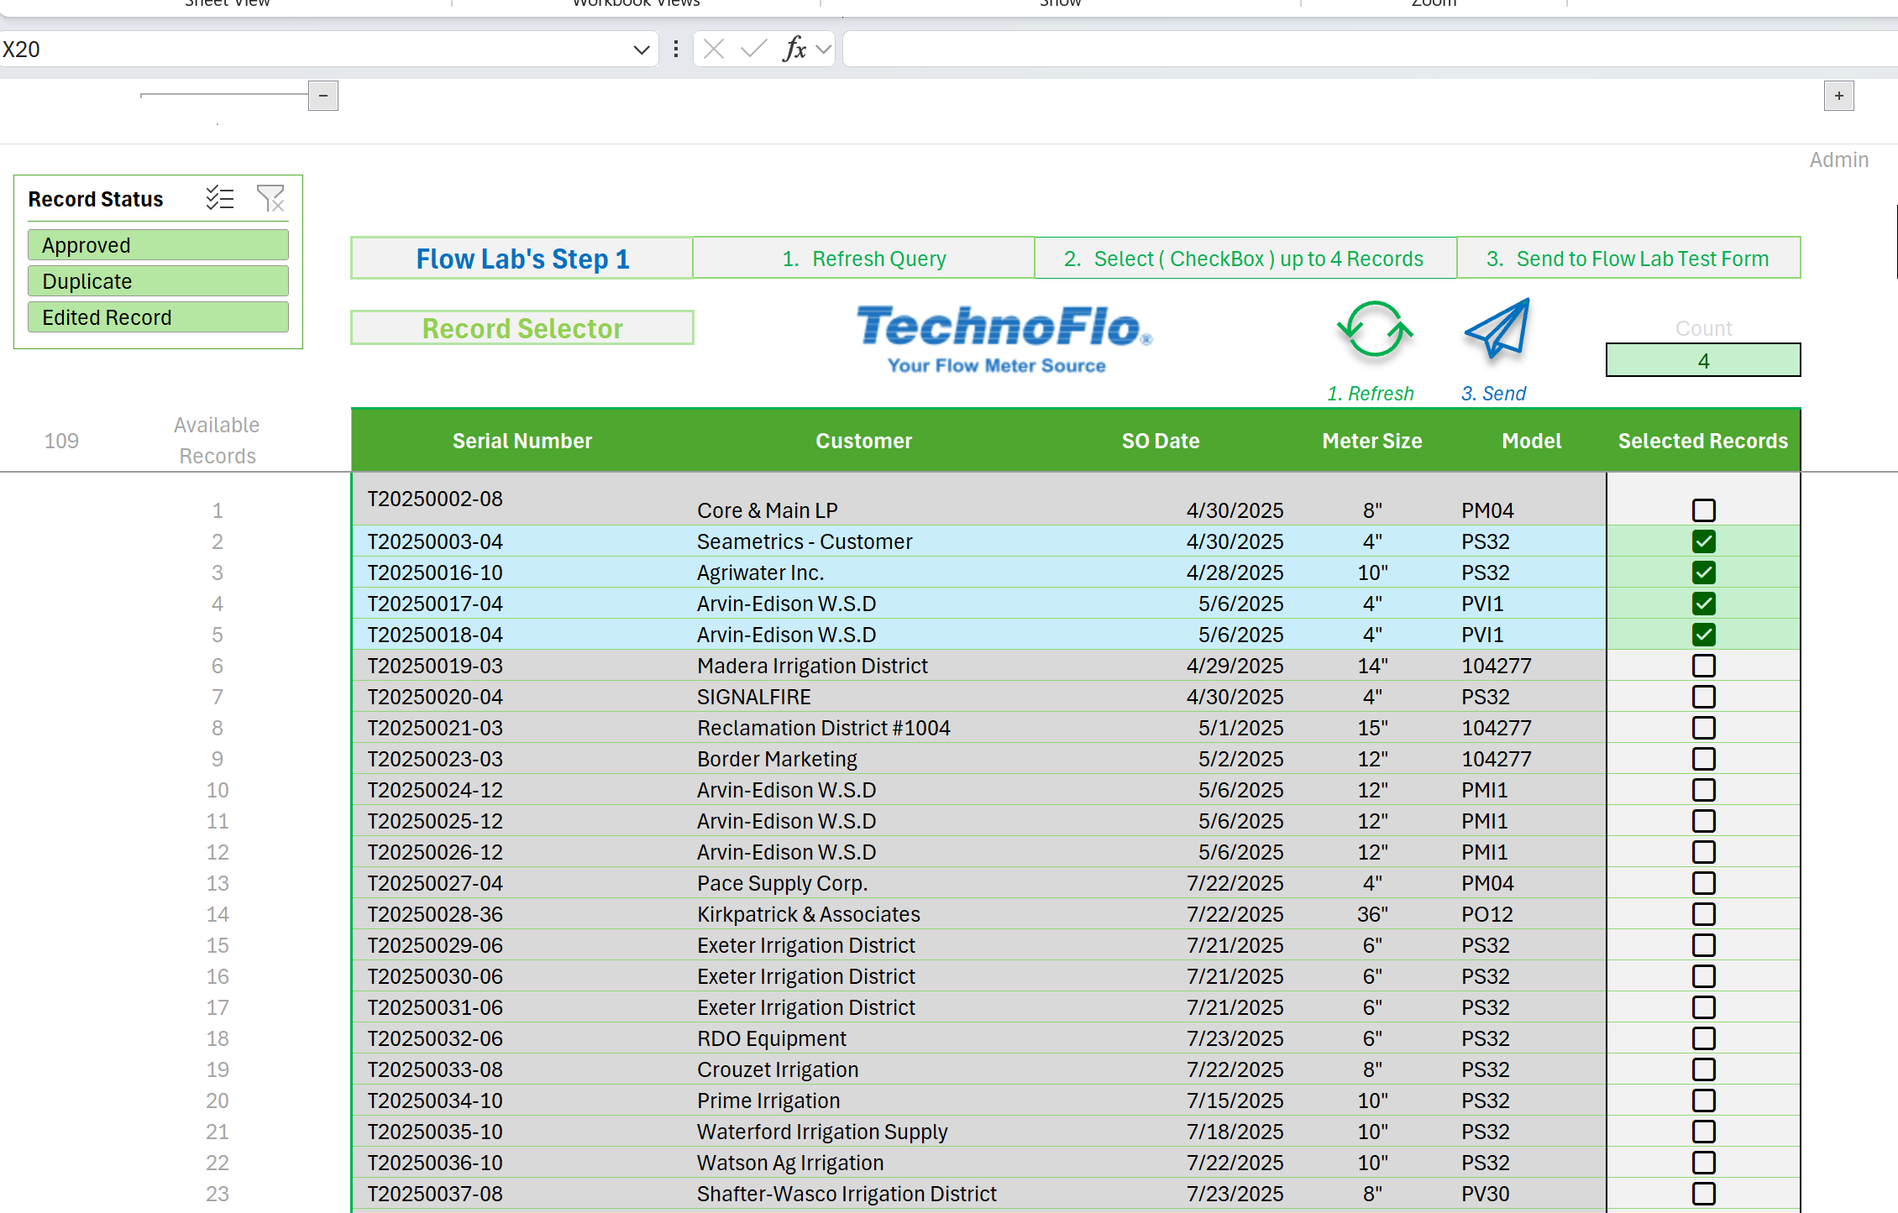
Task: Click the Admin label
Action: pyautogui.click(x=1839, y=159)
